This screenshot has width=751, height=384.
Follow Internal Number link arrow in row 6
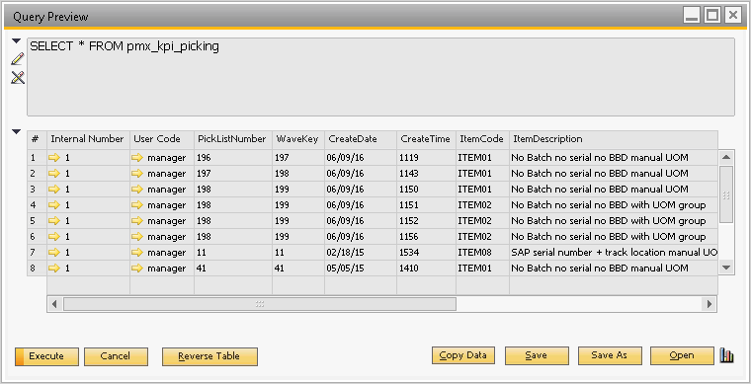click(54, 236)
